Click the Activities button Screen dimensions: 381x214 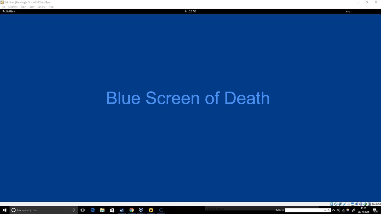click(8, 11)
